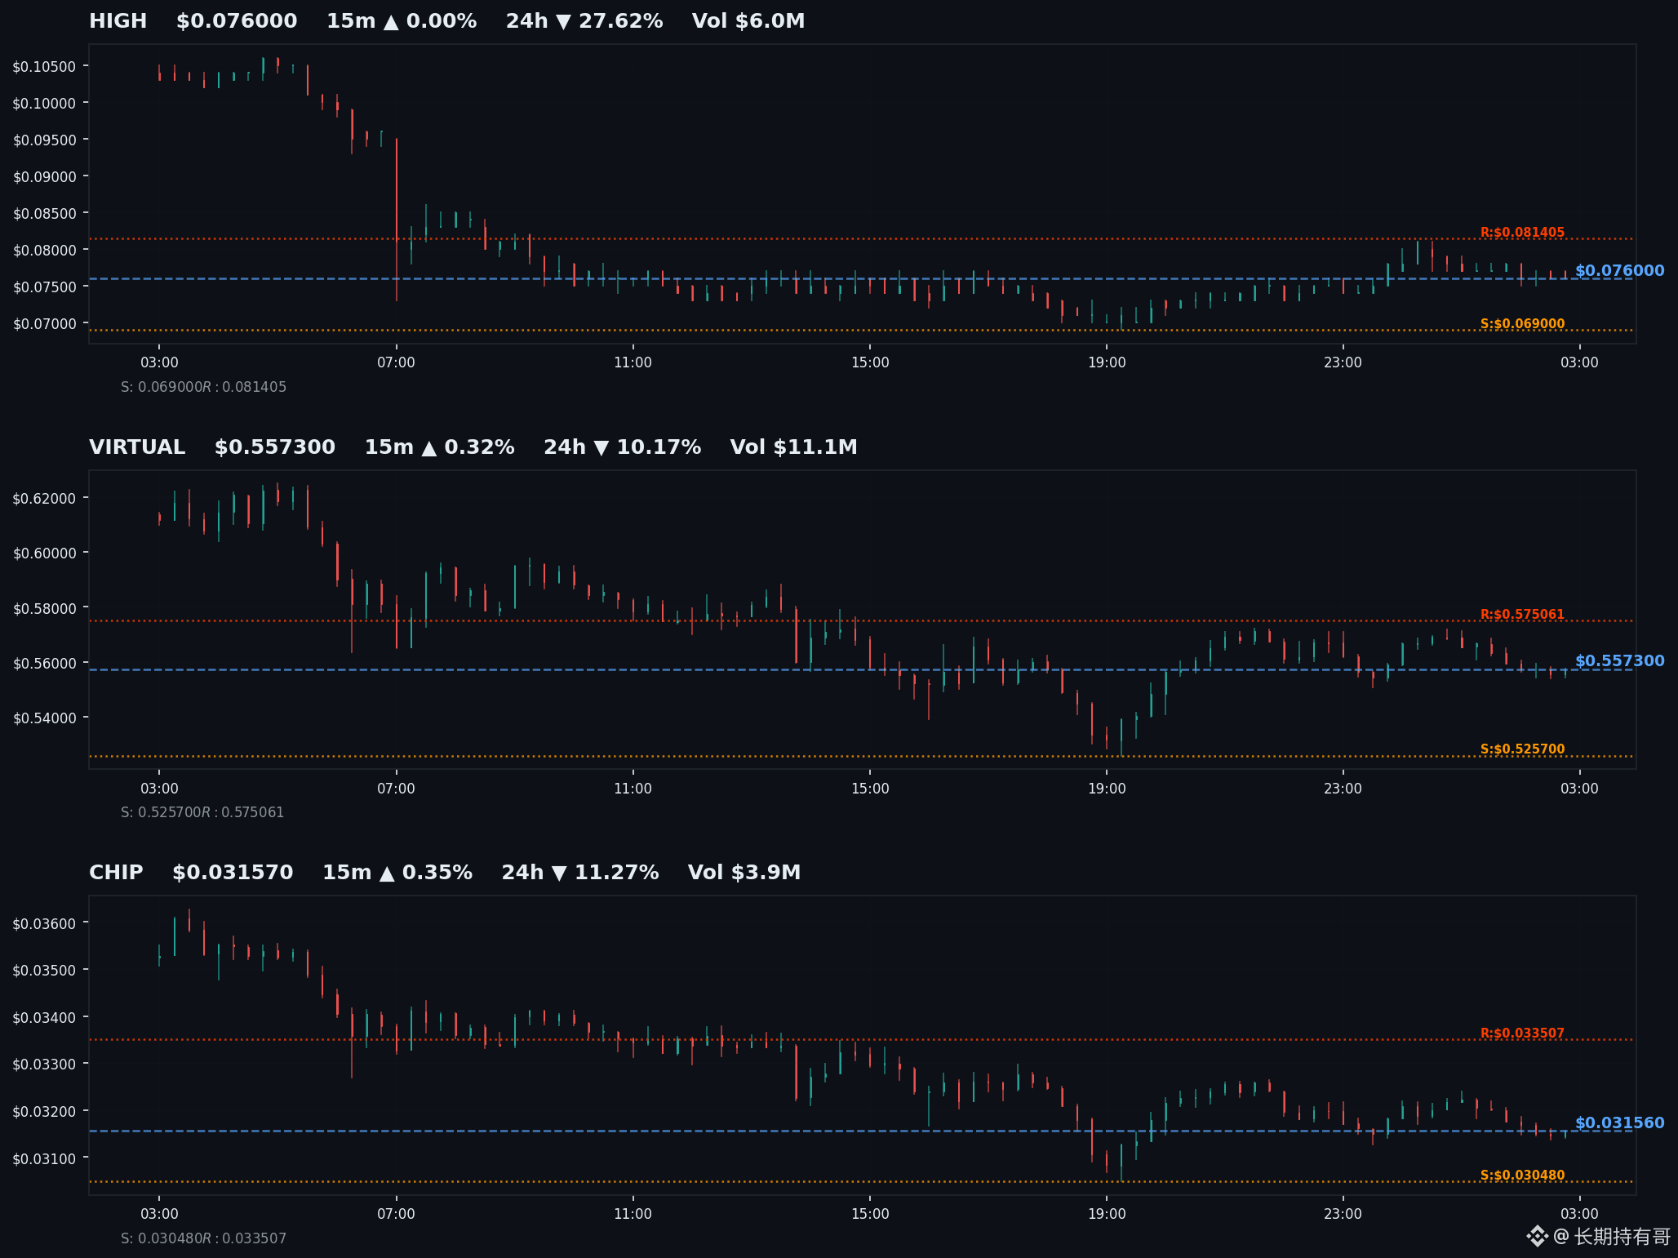Click the $0.08500 axis label
The height and width of the screenshot is (1258, 1678).
(44, 214)
